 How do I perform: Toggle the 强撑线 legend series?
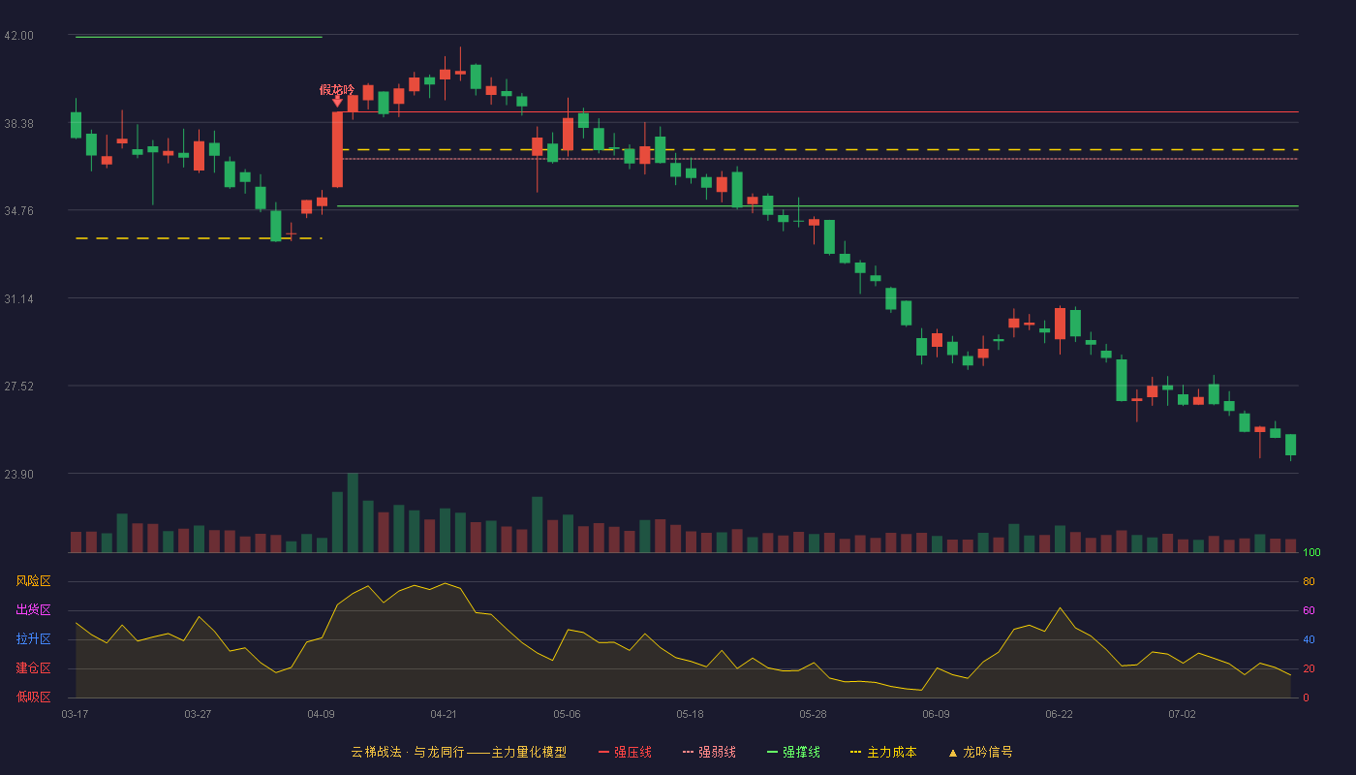[x=793, y=753]
